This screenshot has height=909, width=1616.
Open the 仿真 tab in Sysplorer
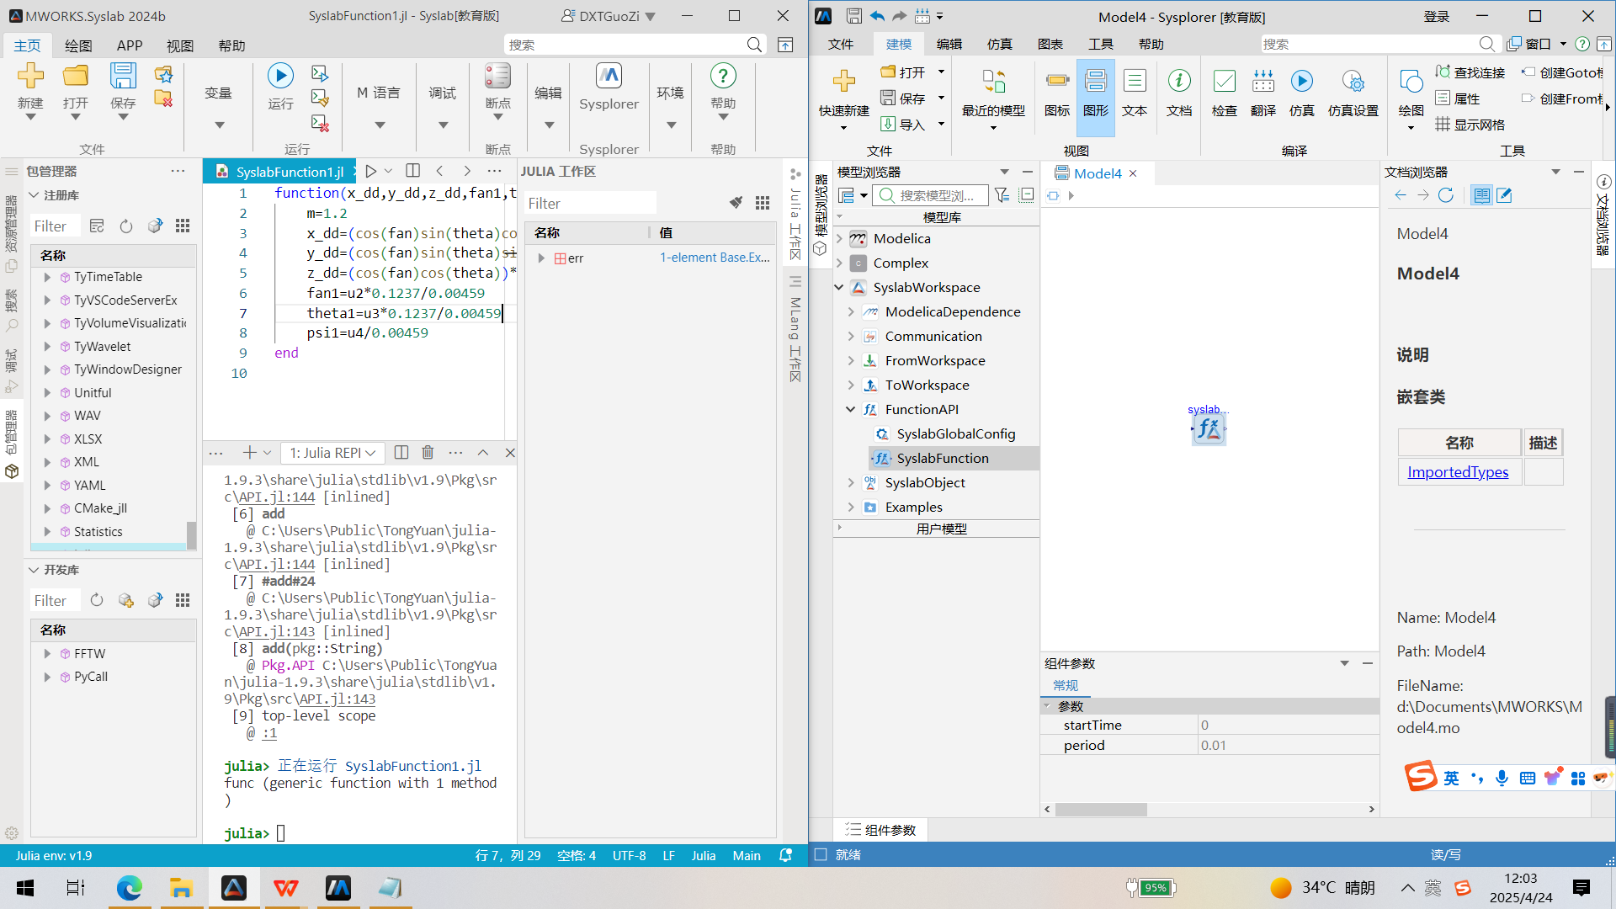[x=1000, y=45]
